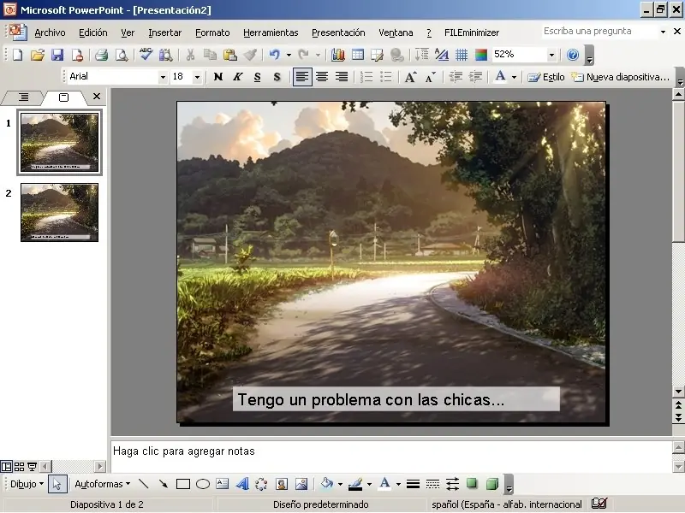Click the Print icon
The height and width of the screenshot is (513, 685).
[x=101, y=55]
